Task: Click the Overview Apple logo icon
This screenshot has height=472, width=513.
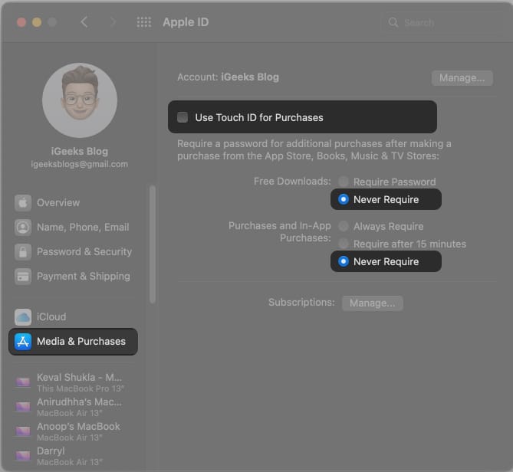Action: (x=23, y=202)
